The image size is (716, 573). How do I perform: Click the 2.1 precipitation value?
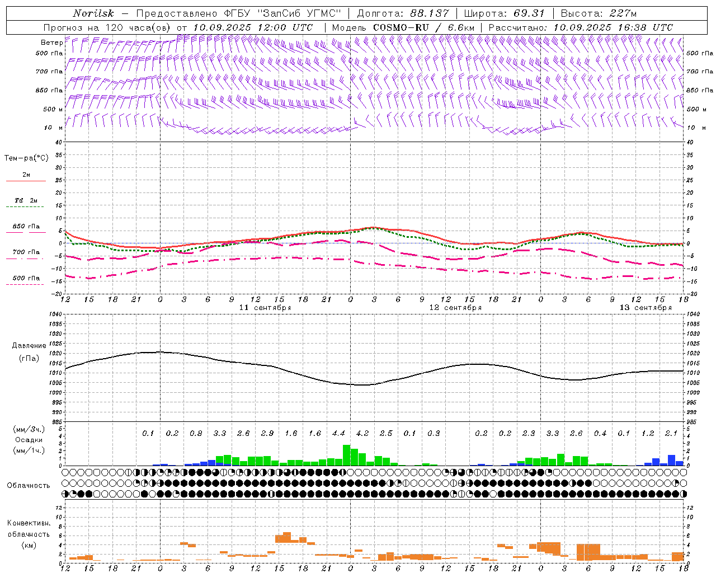671,434
